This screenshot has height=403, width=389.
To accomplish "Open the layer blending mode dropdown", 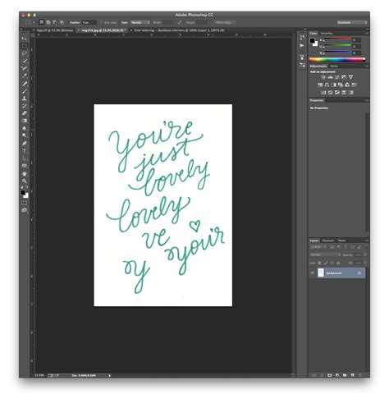I will (325, 254).
